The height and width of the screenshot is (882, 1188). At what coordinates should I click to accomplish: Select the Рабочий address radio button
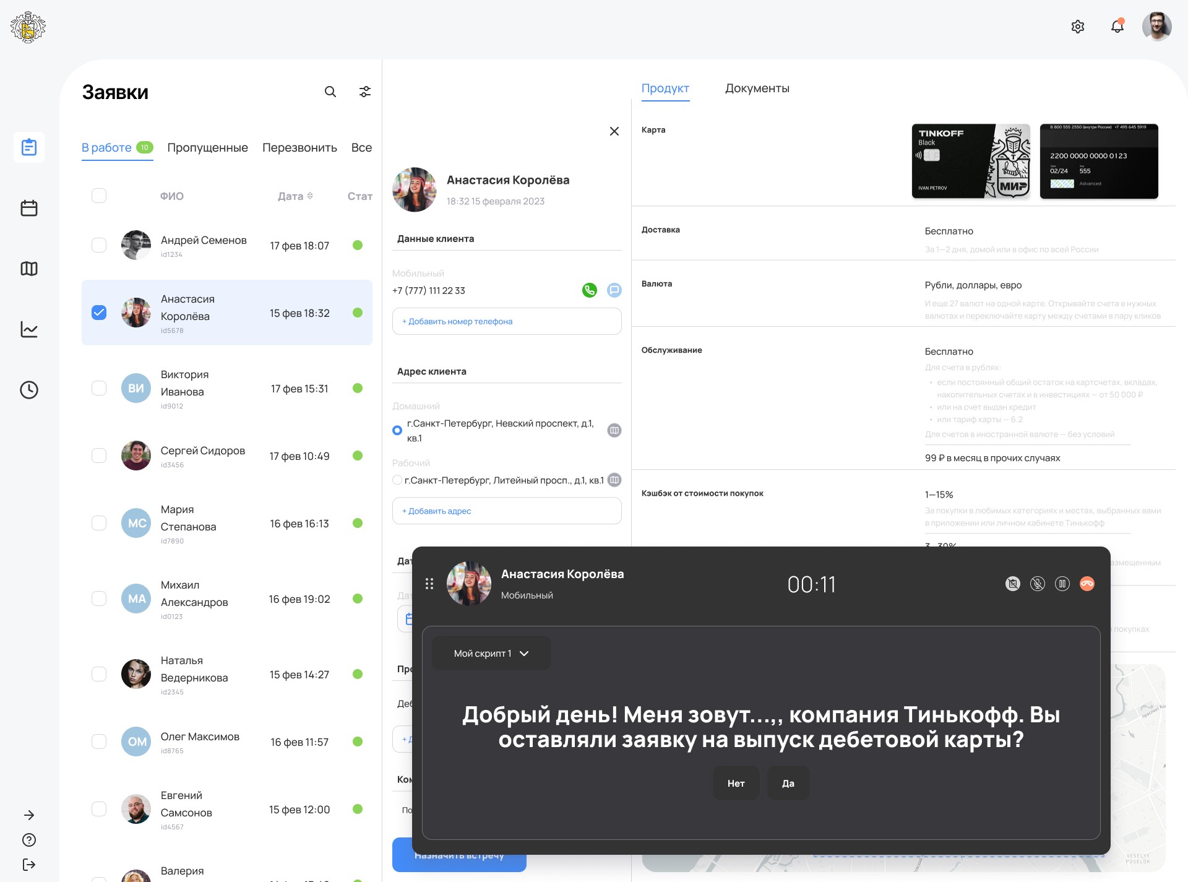397,480
